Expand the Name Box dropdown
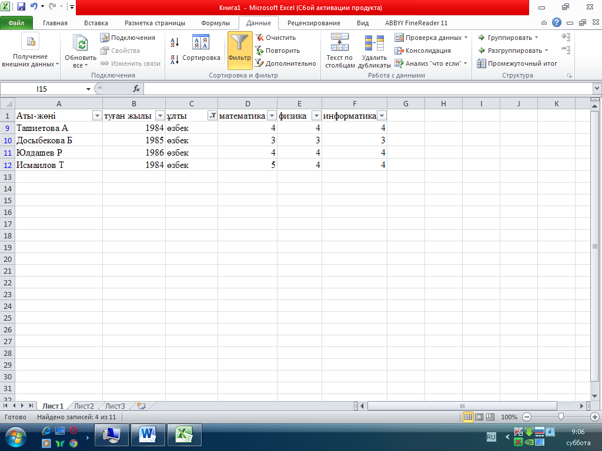The image size is (602, 451). 88,89
